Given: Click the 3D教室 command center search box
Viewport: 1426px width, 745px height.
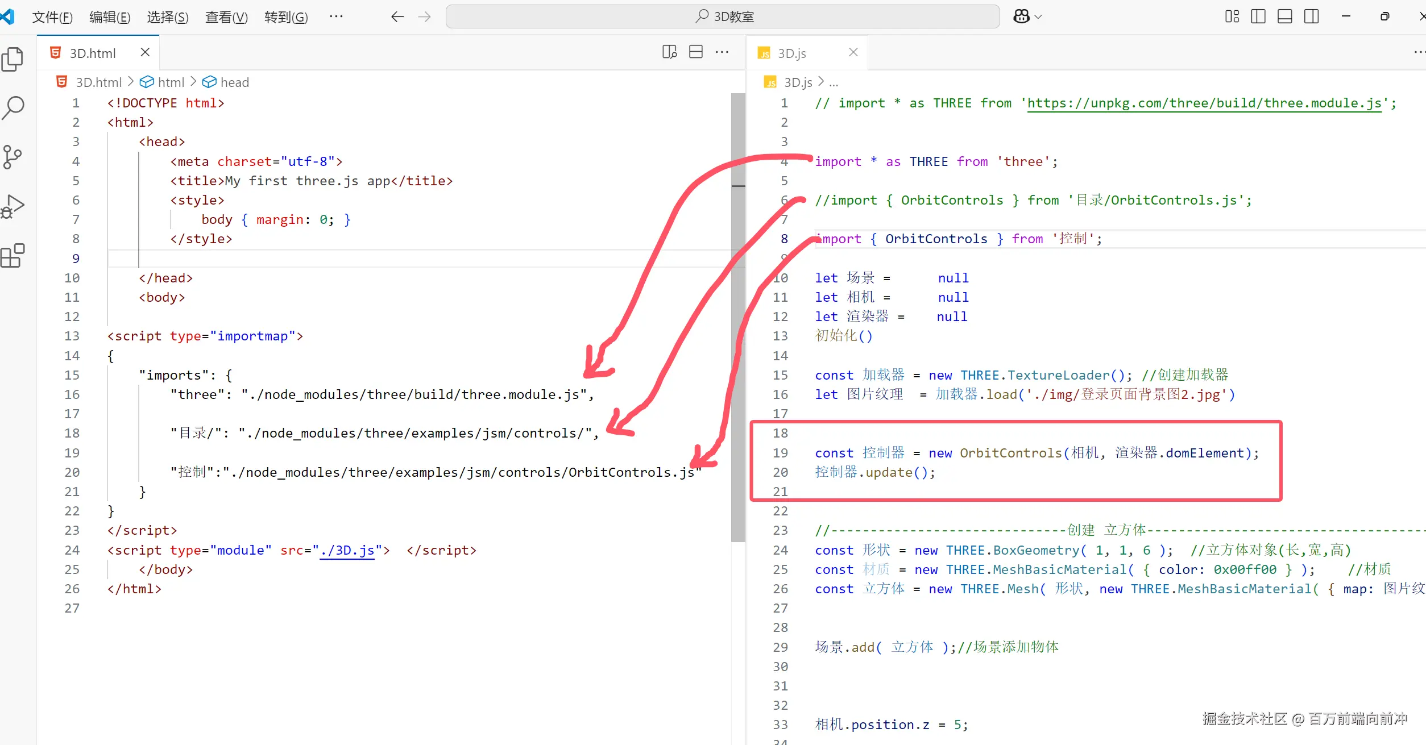Looking at the screenshot, I should (722, 16).
